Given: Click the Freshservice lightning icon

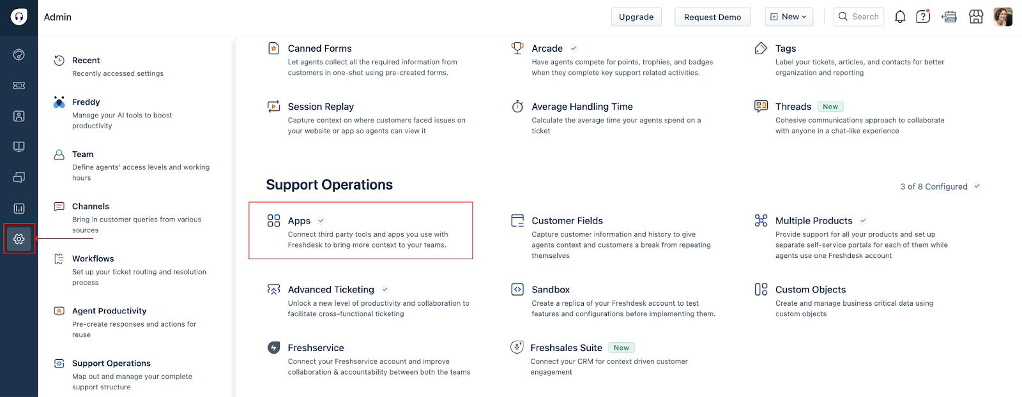Looking at the screenshot, I should click(x=273, y=348).
